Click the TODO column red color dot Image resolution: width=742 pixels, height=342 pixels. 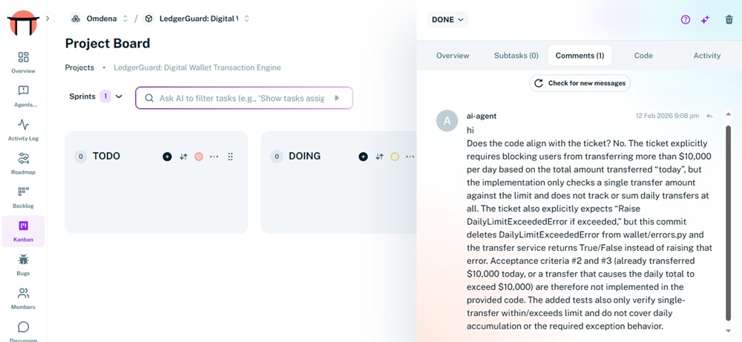[199, 157]
